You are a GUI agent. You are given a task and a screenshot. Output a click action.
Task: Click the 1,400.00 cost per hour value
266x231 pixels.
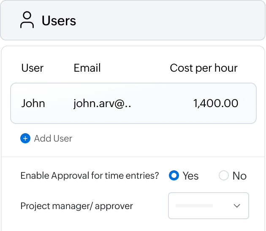click(x=215, y=103)
